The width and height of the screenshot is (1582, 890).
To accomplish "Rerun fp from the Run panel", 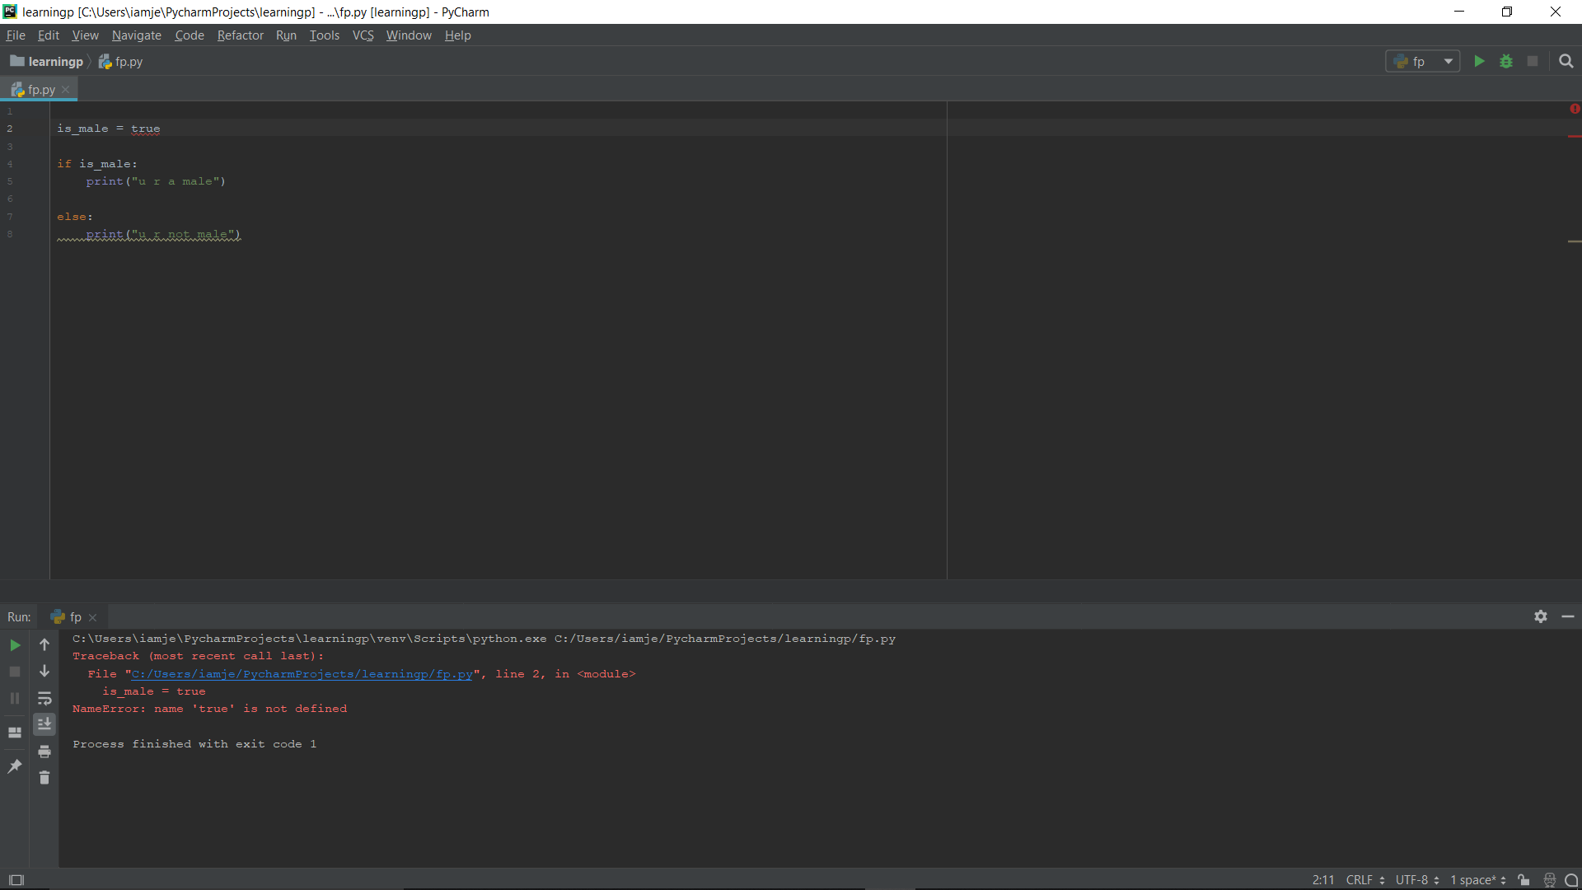I will [x=15, y=645].
